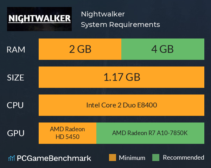Viewport: 211px width, 168px height.
Task: Click the green Recommended legend swatch
Action: click(x=156, y=157)
